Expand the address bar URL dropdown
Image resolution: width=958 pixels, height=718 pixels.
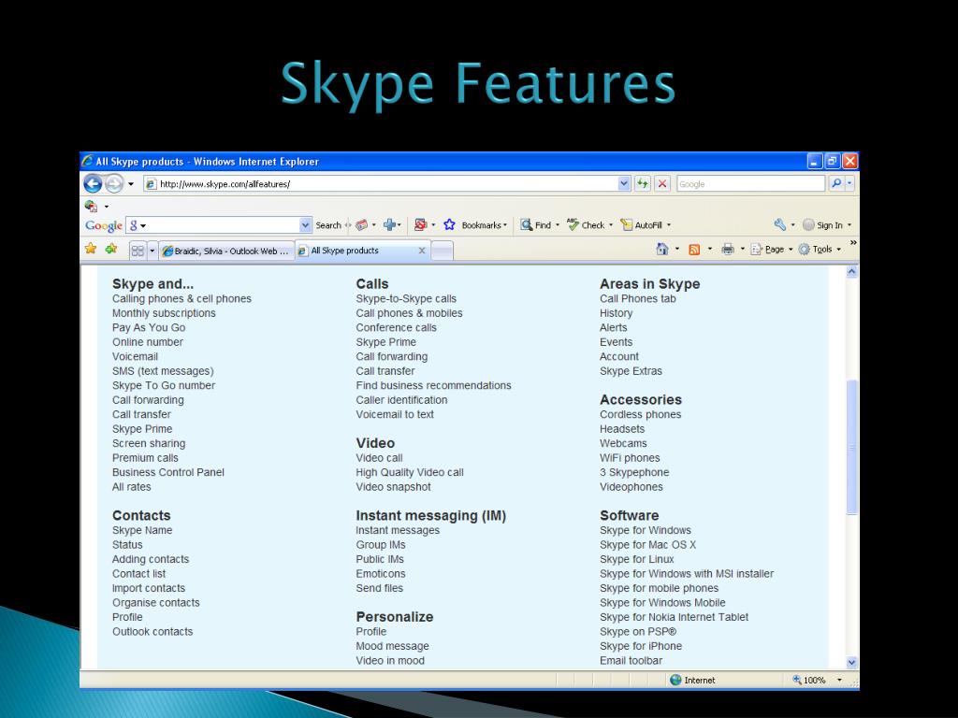pyautogui.click(x=624, y=183)
